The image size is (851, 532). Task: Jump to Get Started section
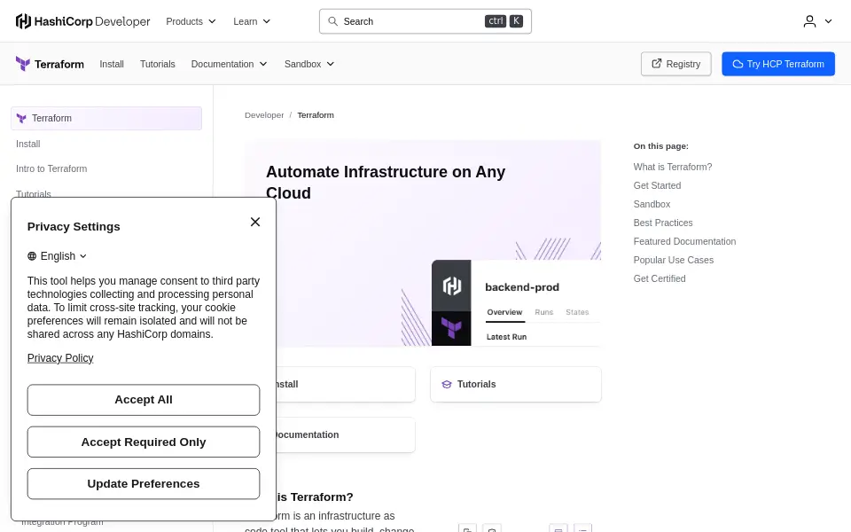[657, 185]
